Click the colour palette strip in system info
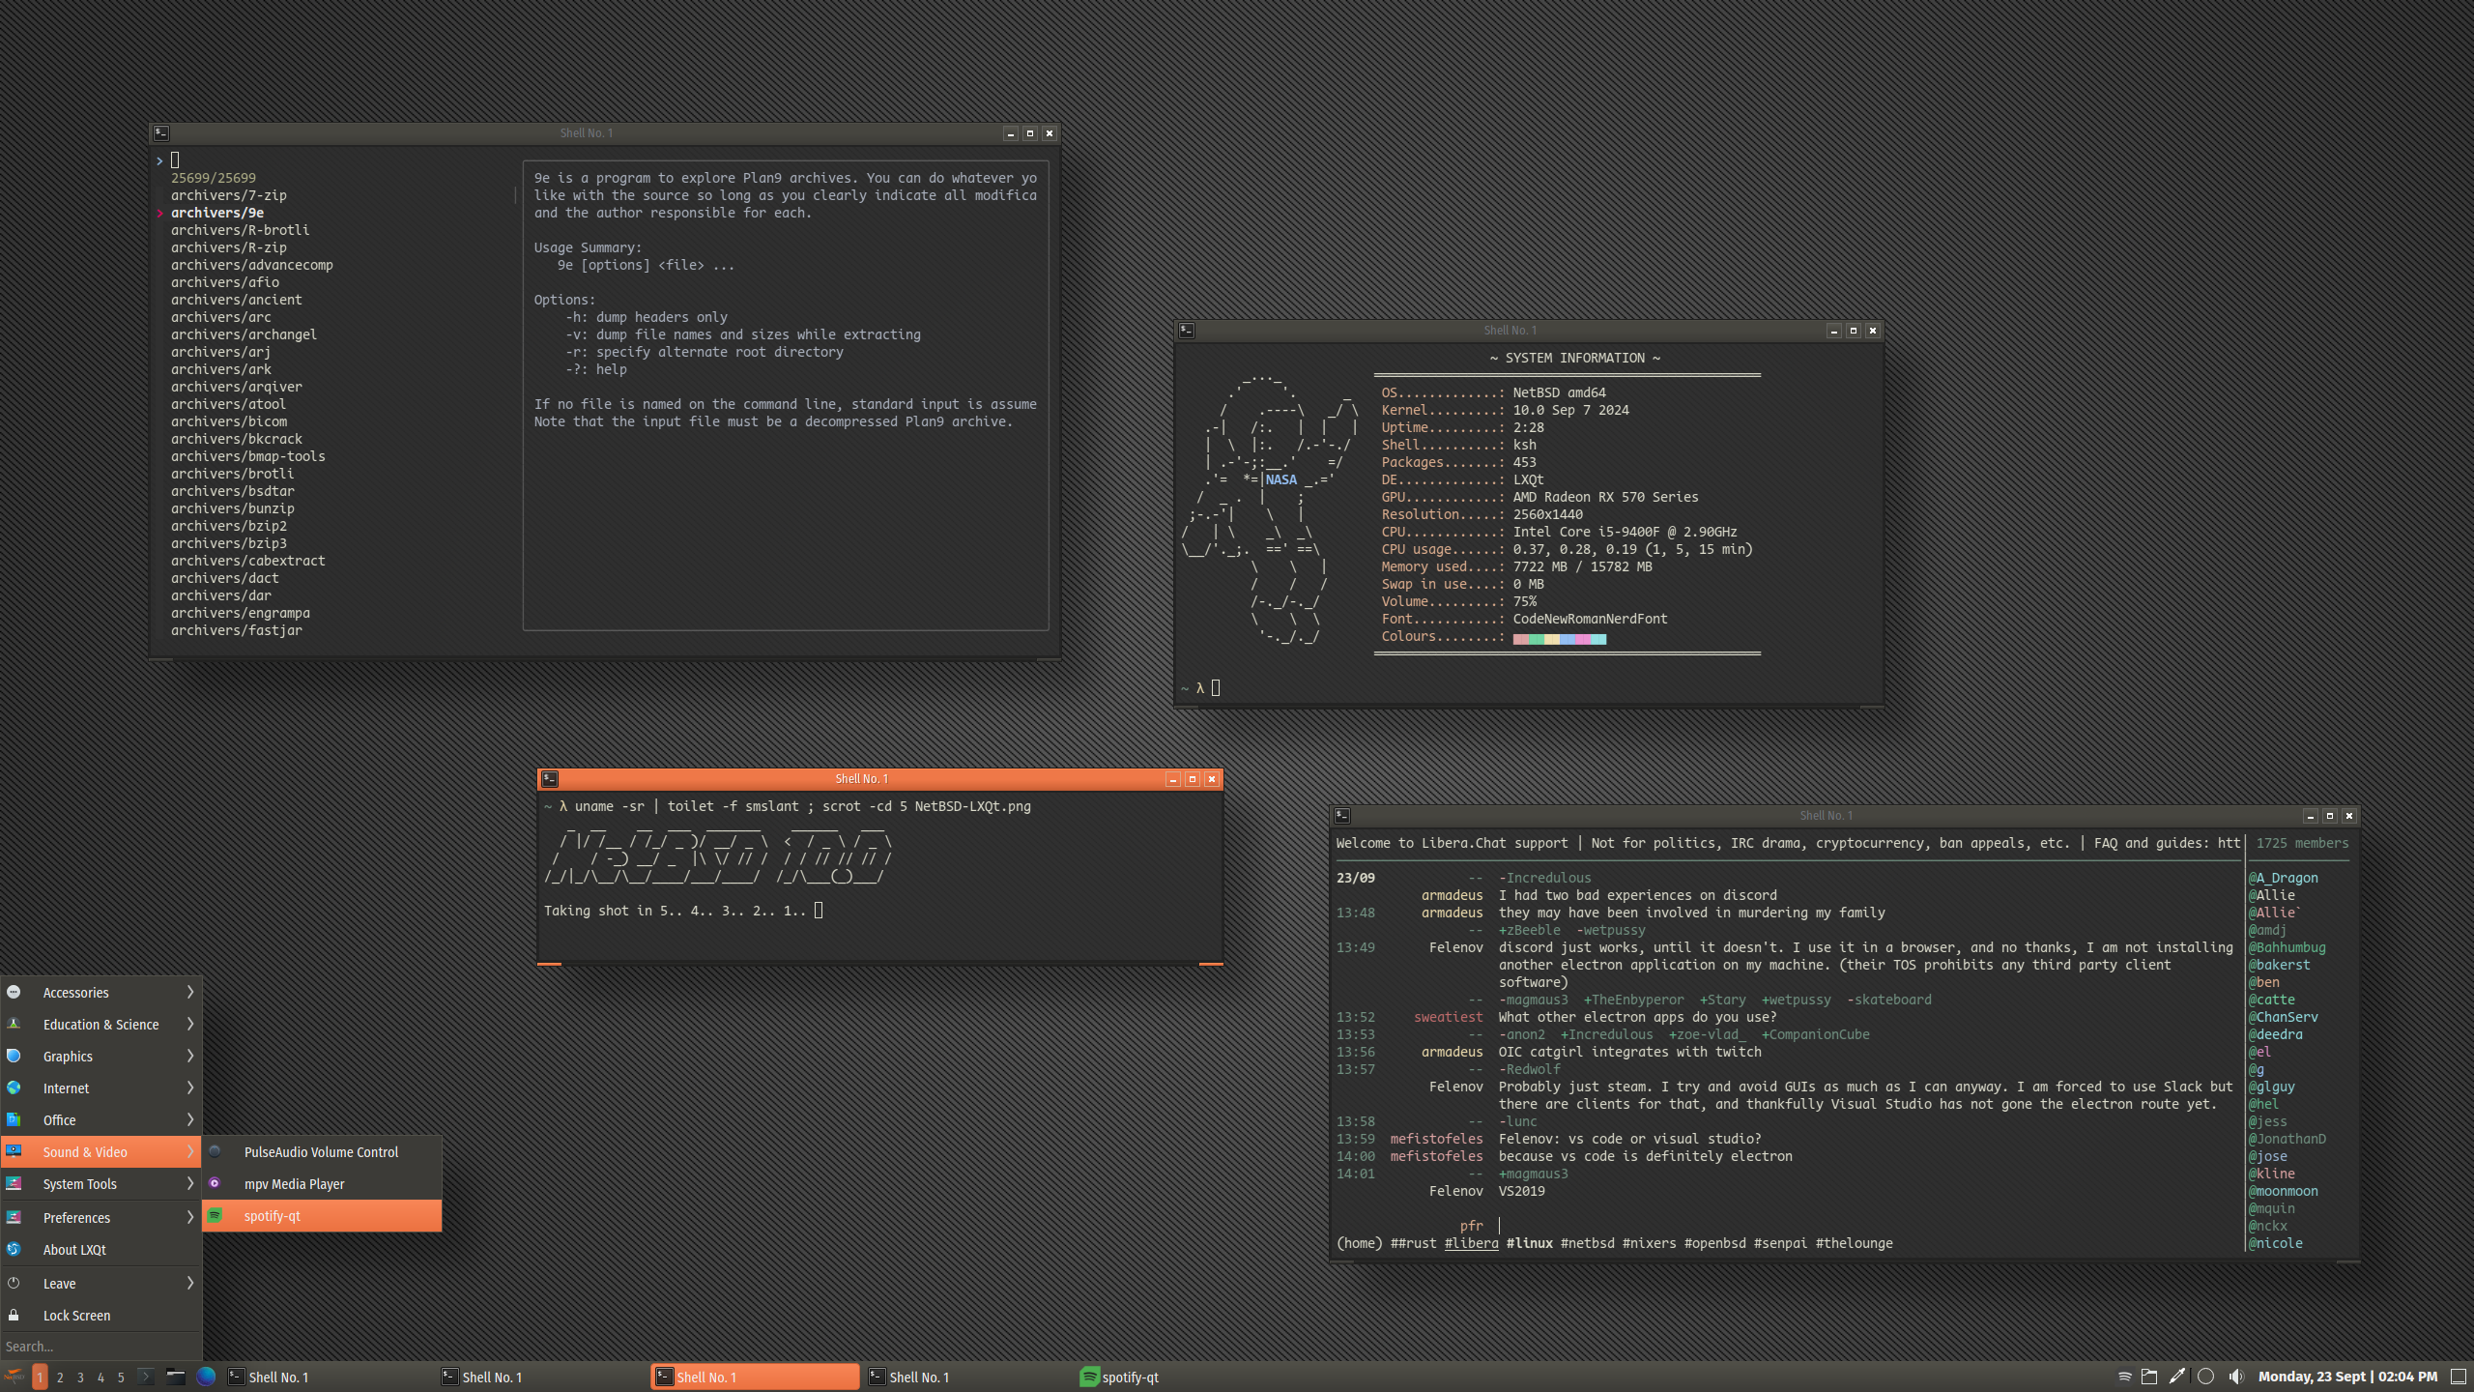The height and width of the screenshot is (1392, 2474). [1559, 639]
